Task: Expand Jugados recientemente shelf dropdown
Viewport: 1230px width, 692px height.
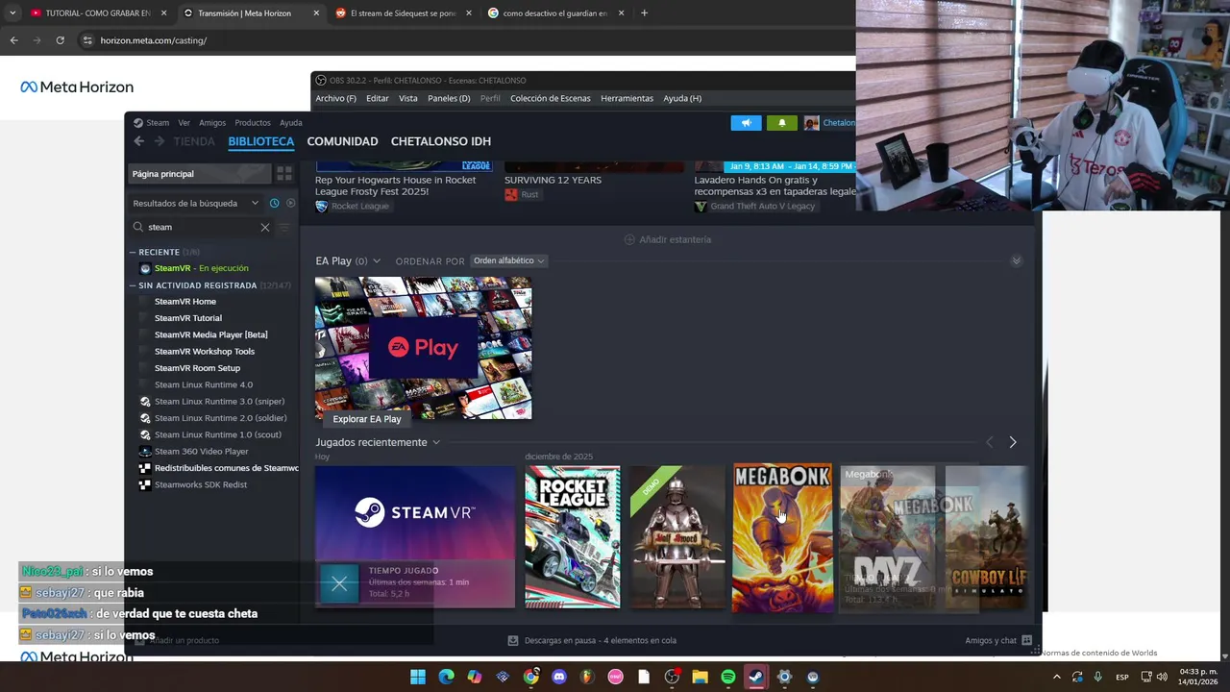Action: pos(435,442)
